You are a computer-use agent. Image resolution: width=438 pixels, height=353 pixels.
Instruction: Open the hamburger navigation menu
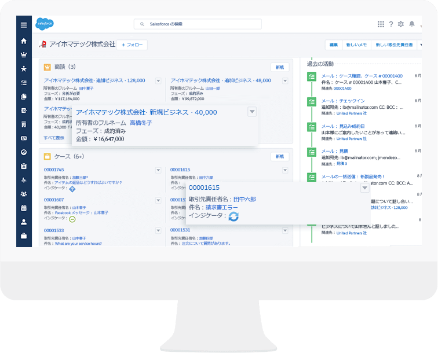24,25
